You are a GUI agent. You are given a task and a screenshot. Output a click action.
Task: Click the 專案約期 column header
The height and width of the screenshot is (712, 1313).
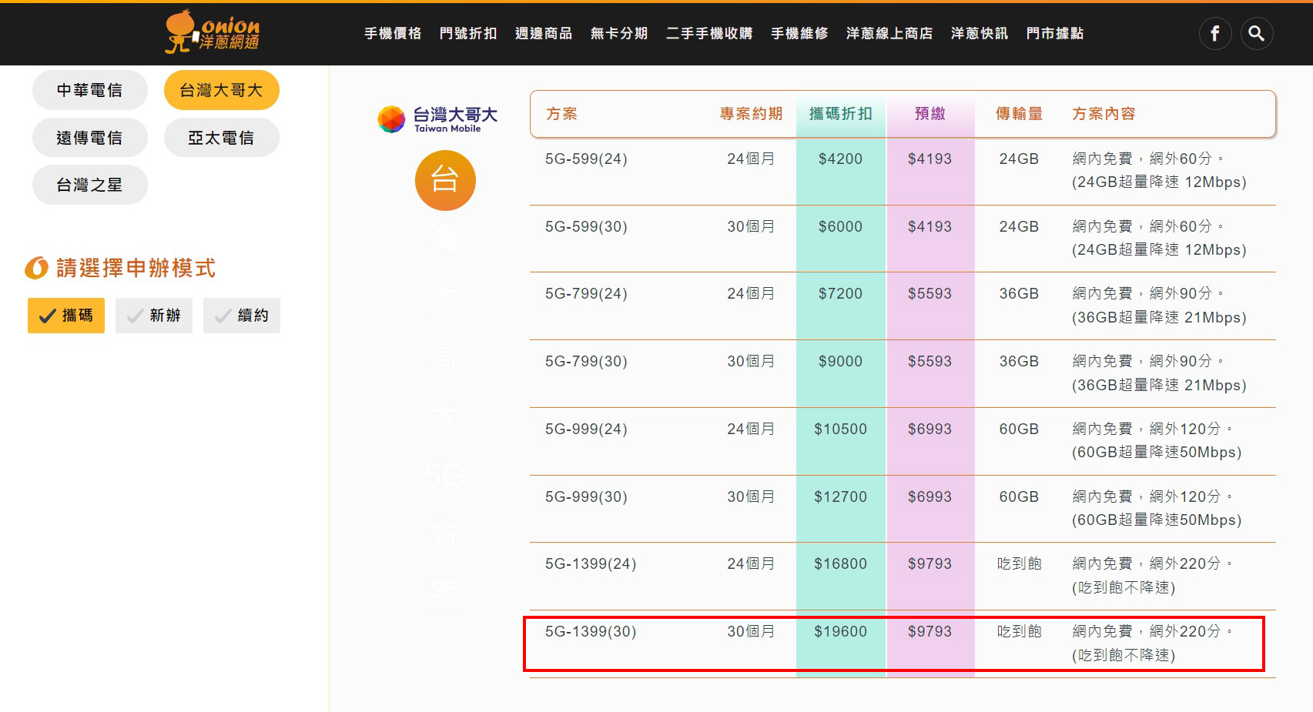pos(751,114)
